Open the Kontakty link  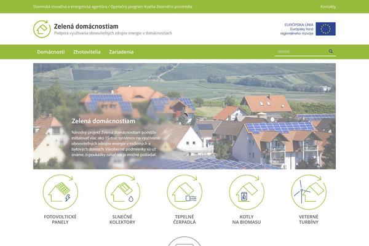(x=328, y=7)
